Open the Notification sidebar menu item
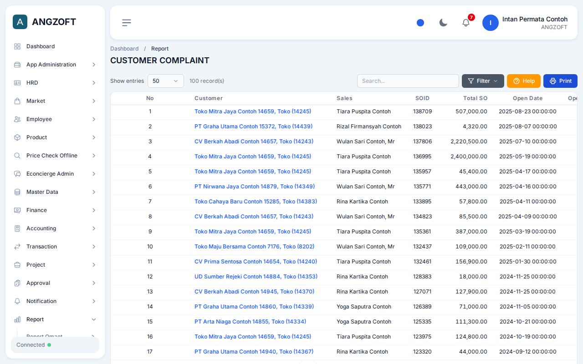This screenshot has height=364, width=583. (55, 301)
